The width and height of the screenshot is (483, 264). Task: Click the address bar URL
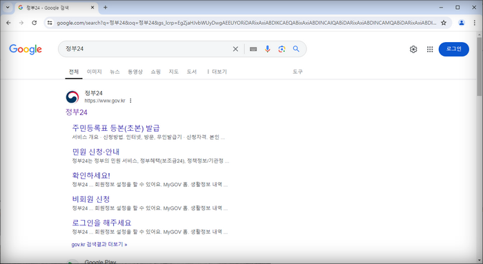click(246, 23)
